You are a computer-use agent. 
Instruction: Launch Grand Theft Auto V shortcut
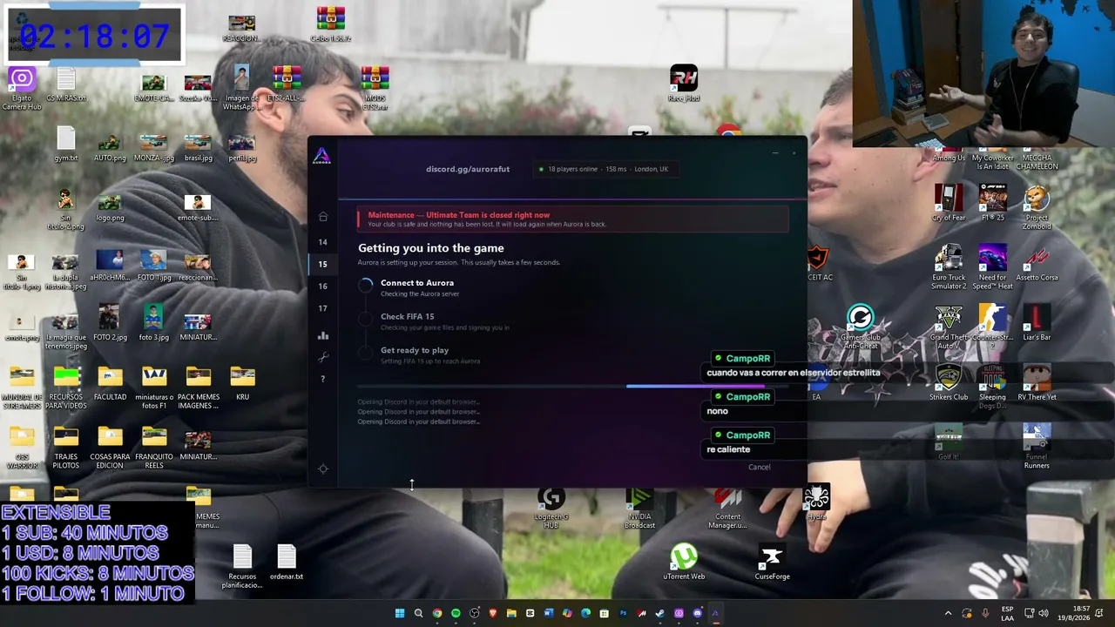pyautogui.click(x=949, y=327)
